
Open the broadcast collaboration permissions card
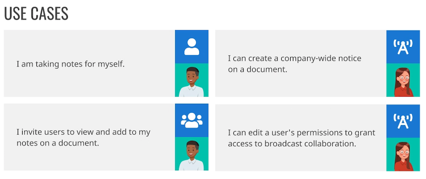point(318,138)
